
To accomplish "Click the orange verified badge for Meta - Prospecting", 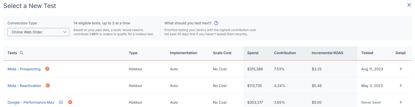I will pyautogui.click(x=47, y=69).
